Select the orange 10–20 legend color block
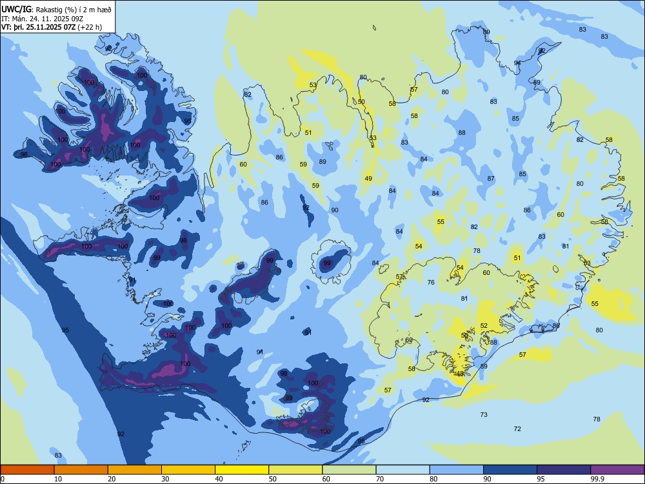645x484 pixels. (x=81, y=470)
